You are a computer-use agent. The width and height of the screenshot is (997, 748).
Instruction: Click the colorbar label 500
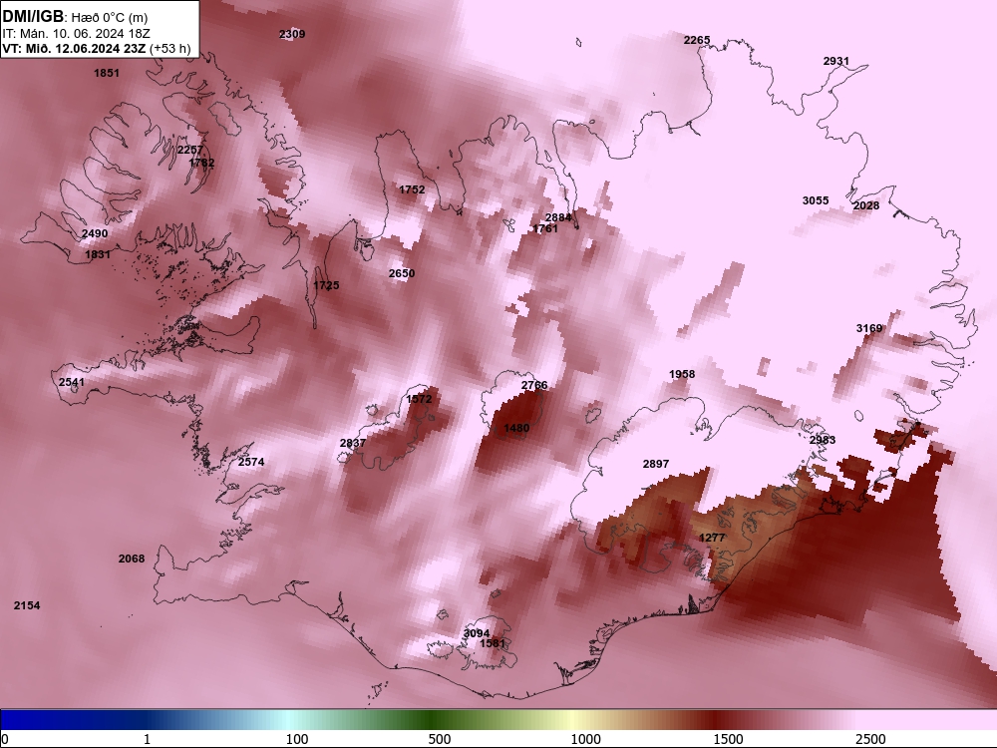coord(440,740)
